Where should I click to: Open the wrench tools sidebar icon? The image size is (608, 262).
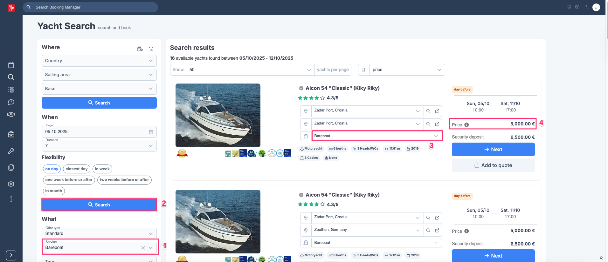[11, 151]
